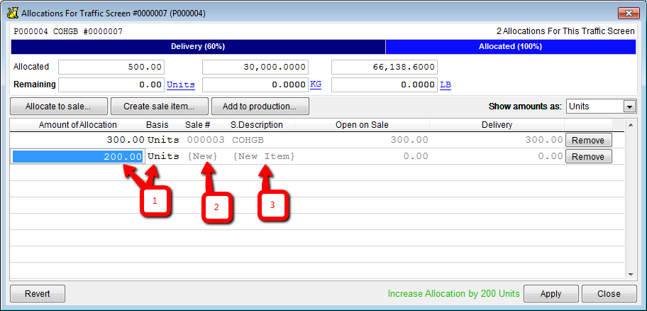Viewport: 647px width, 311px height.
Task: Click the Create sale item... button
Action: pos(160,106)
